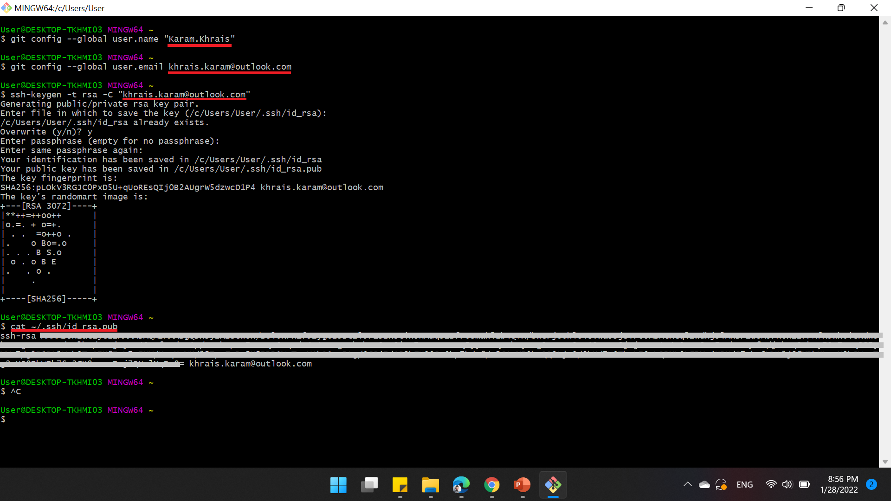This screenshot has height=501, width=891.
Task: Open Sticky Notes from the taskbar
Action: (400, 485)
